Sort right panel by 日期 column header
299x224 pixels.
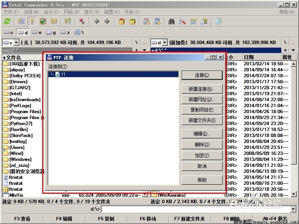tap(262, 57)
